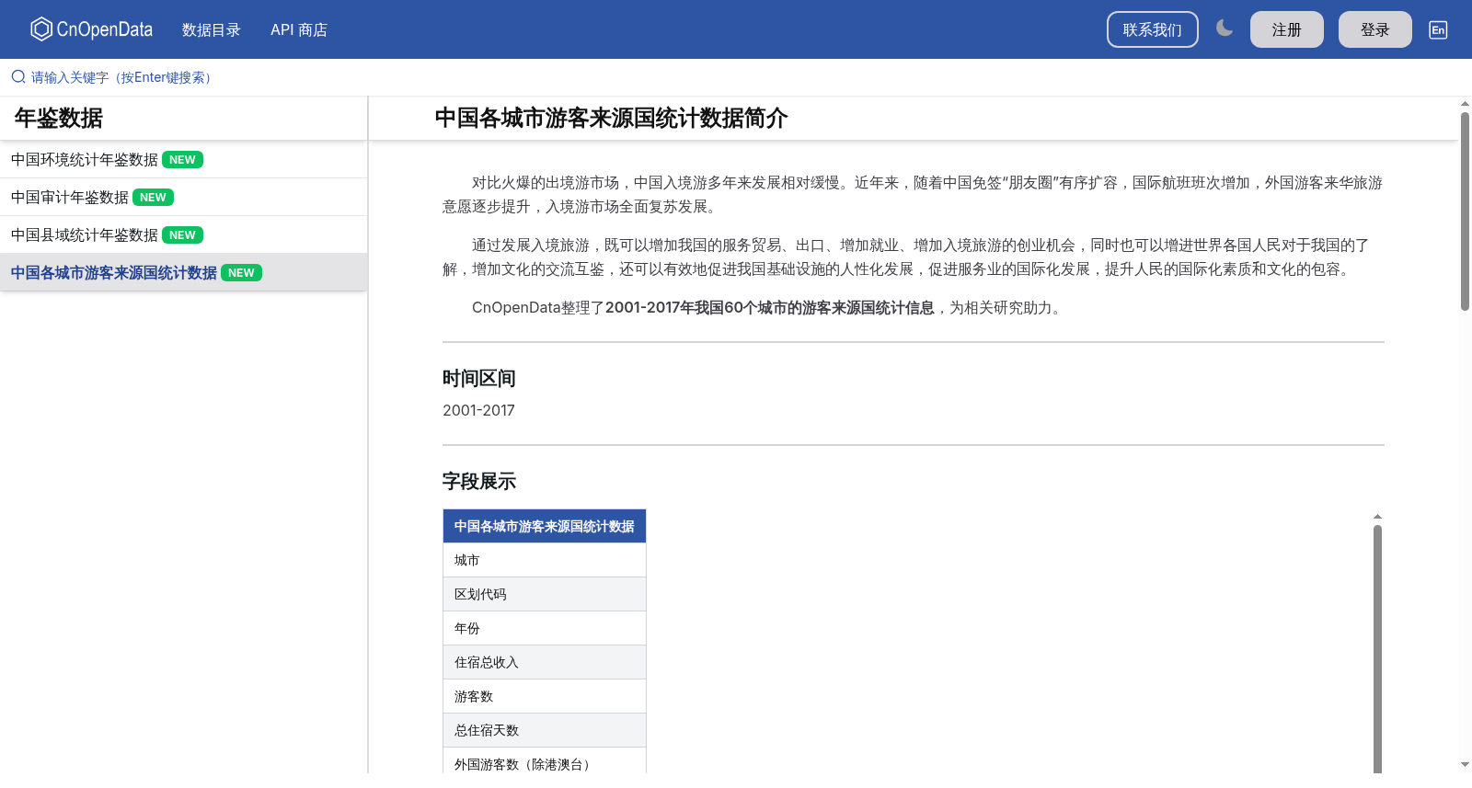Open the 数据目录 menu

pos(212,29)
